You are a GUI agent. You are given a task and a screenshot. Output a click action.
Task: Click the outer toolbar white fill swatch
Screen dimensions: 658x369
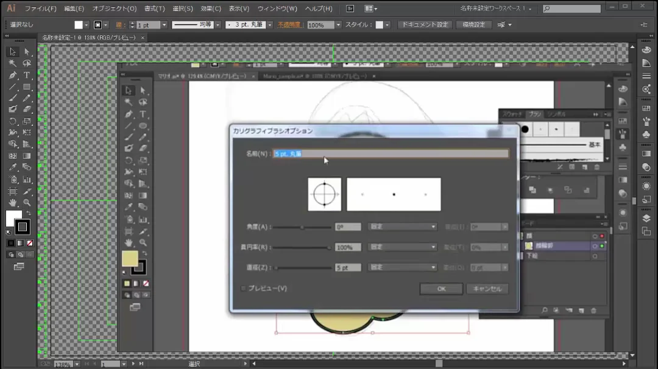click(13, 217)
